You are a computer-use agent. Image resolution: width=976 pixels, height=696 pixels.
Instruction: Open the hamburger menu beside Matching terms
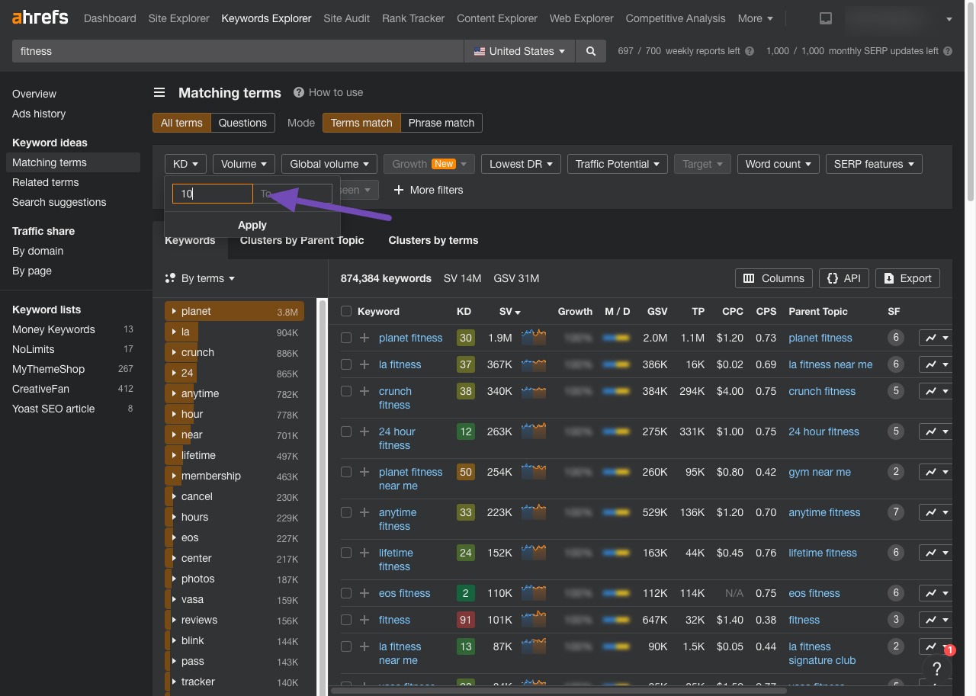[159, 92]
